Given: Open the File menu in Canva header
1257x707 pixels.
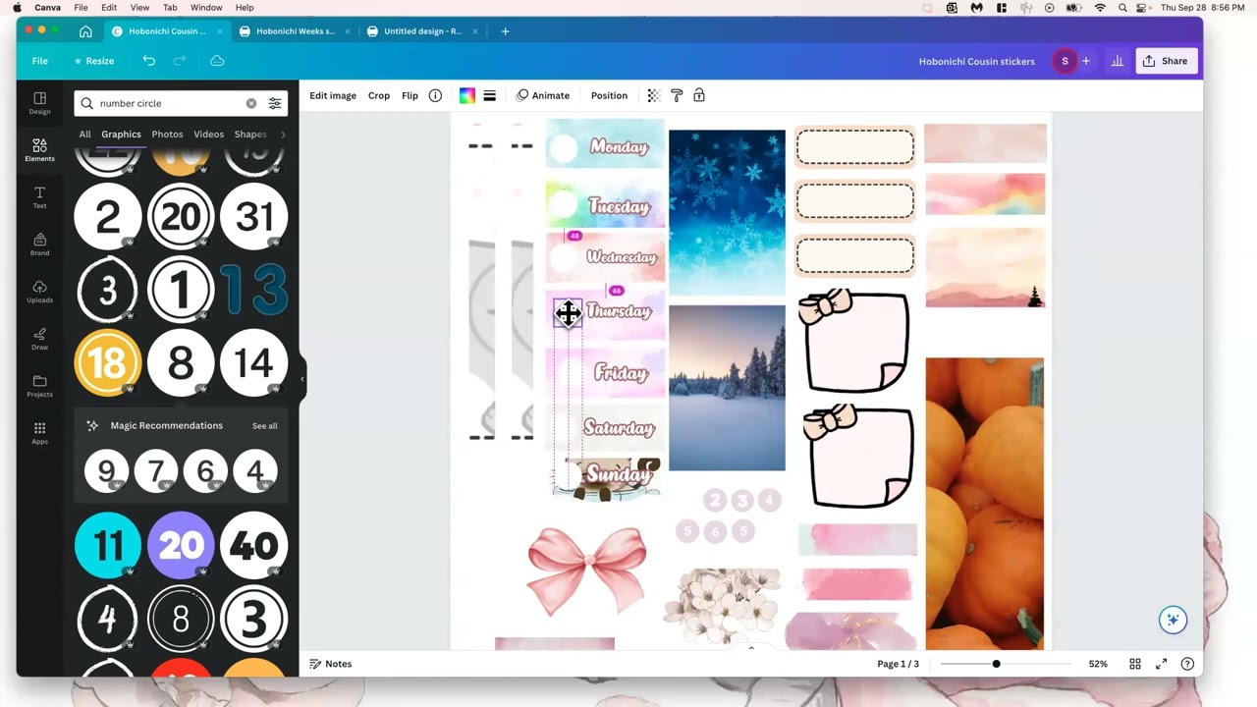Looking at the screenshot, I should [39, 61].
